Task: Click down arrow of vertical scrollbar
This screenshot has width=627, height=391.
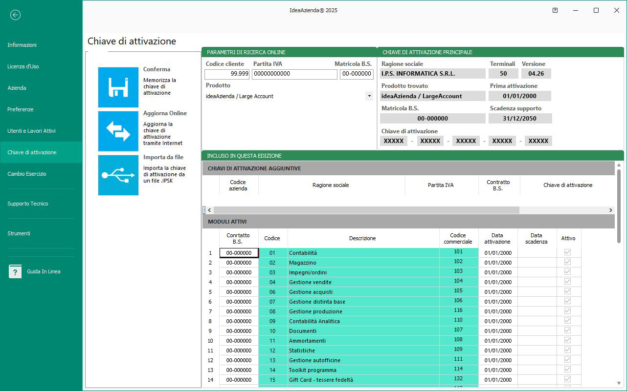Action: (x=619, y=383)
